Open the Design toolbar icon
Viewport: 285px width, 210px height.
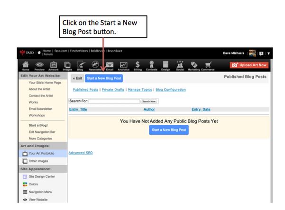click(165, 66)
